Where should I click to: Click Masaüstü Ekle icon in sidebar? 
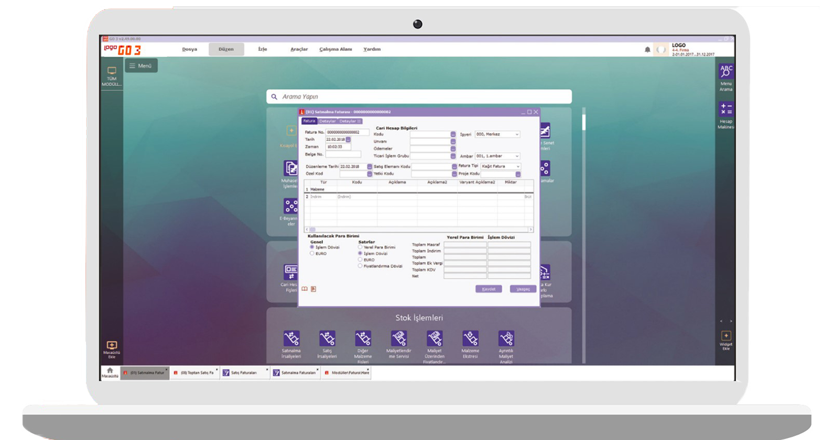point(112,346)
